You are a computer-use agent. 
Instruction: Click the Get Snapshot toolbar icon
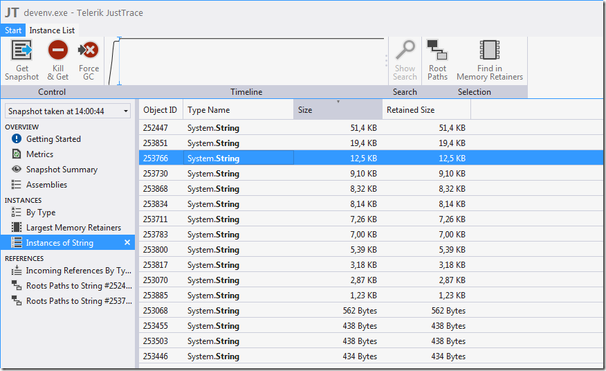pyautogui.click(x=21, y=51)
